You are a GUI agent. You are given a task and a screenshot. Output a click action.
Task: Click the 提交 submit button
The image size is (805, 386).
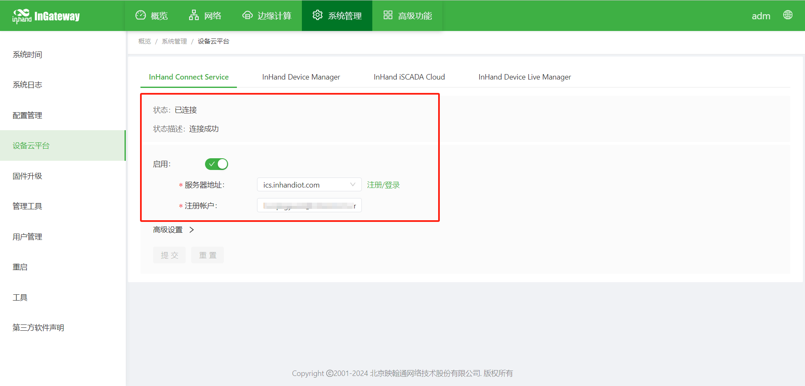[169, 255]
